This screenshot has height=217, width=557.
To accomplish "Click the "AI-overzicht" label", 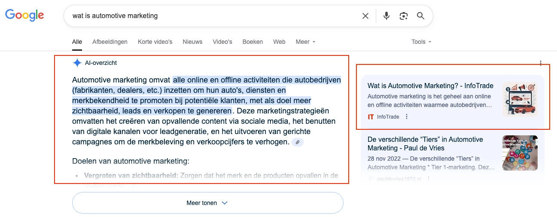I will 101,63.
